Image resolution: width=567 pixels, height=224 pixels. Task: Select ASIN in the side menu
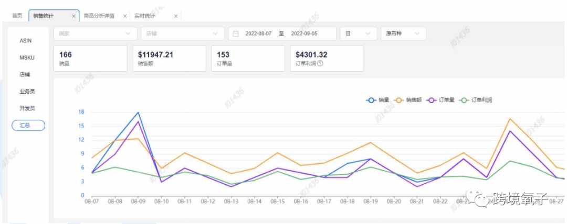26,41
